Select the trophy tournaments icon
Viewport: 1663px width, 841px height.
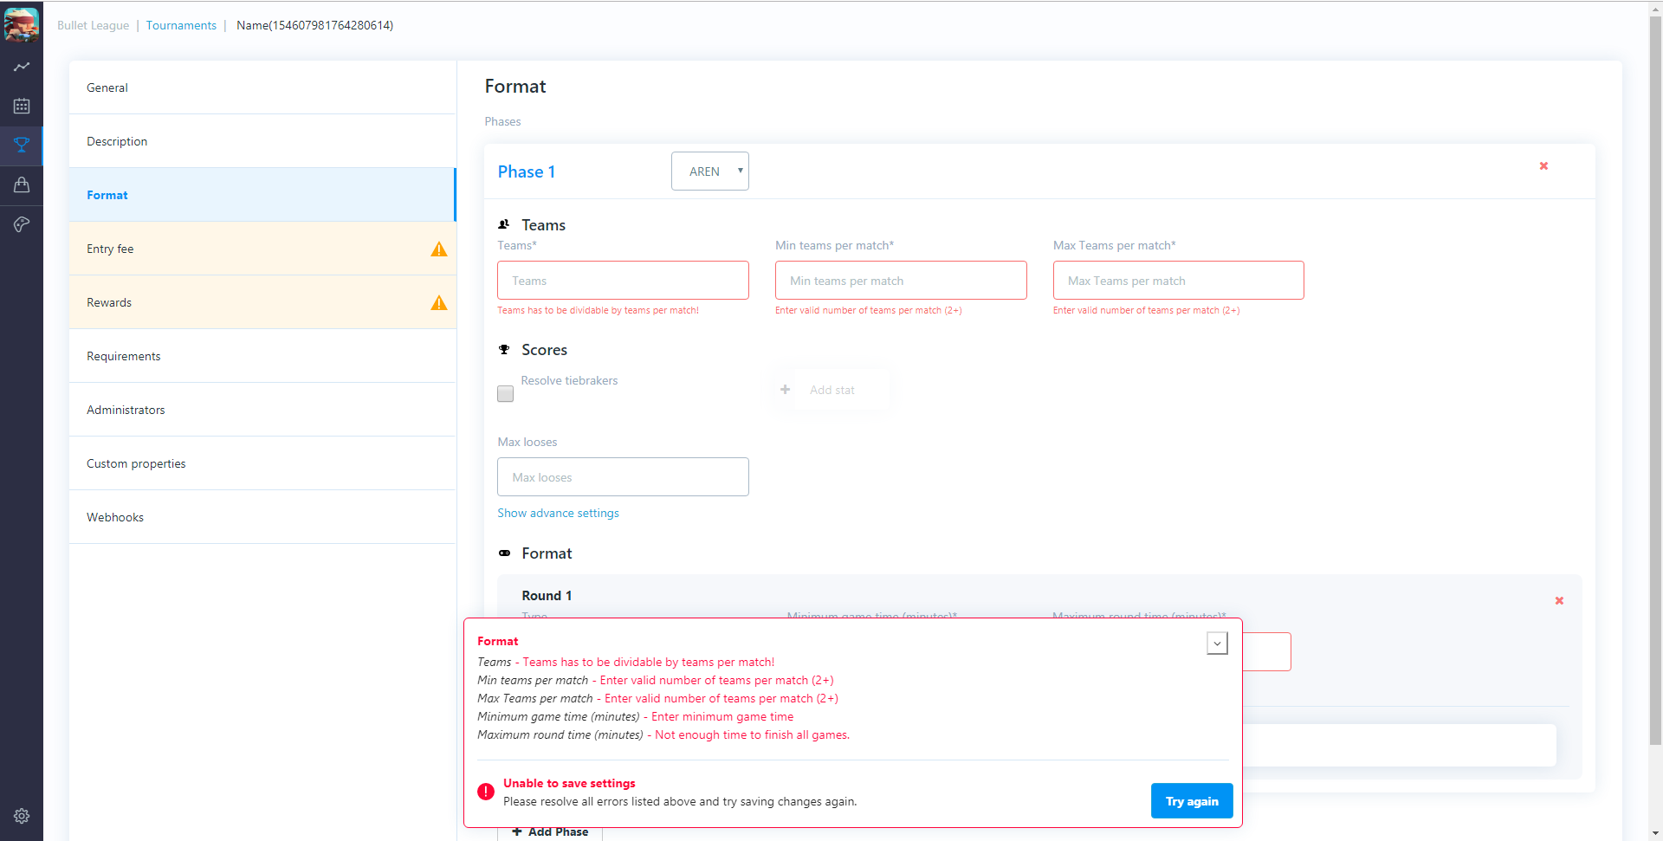(22, 145)
